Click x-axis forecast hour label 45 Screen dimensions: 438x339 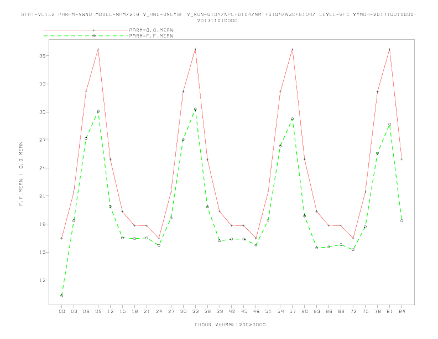click(x=244, y=311)
